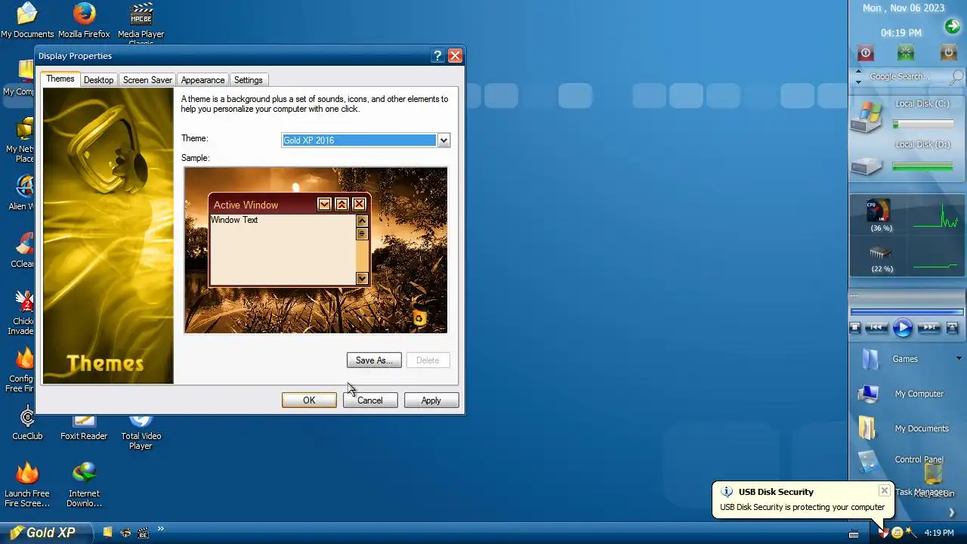
Task: Click the down arrow beside Google Search
Action: (858, 81)
